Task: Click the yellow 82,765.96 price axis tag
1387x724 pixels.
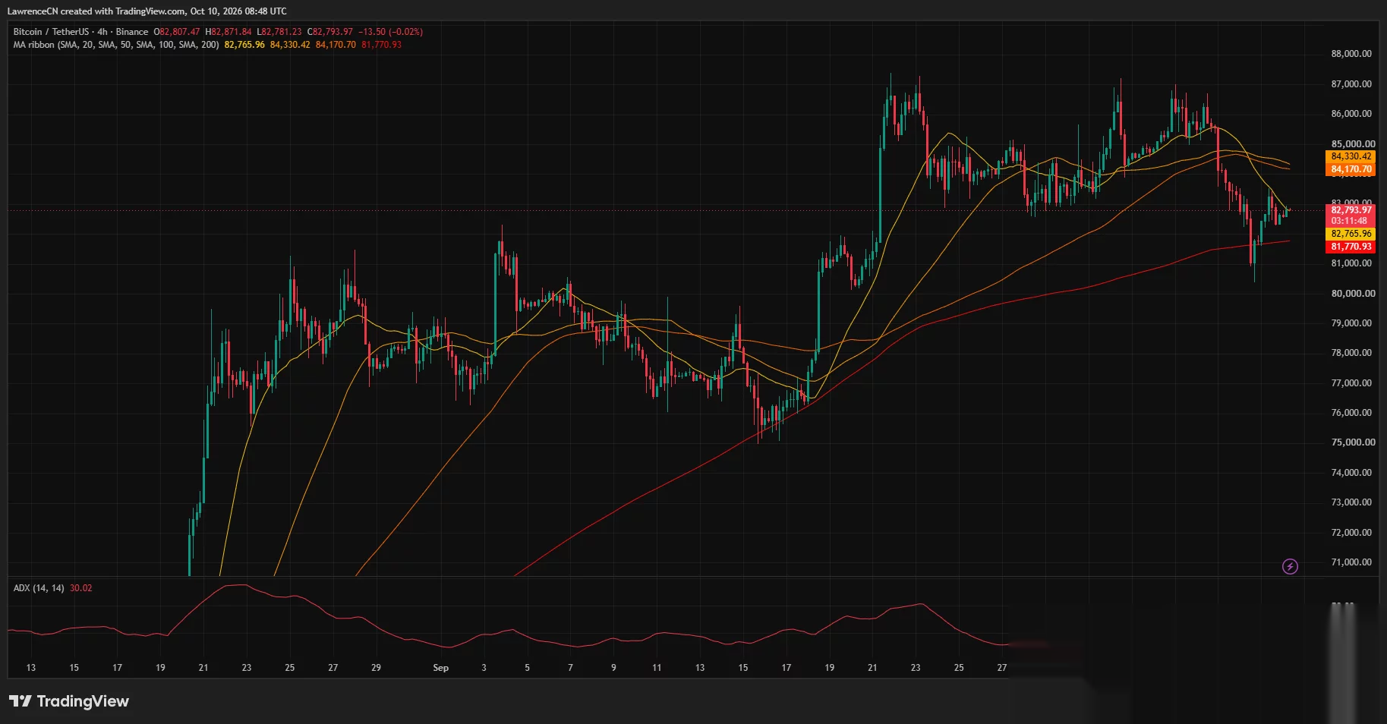Action: (x=1351, y=234)
